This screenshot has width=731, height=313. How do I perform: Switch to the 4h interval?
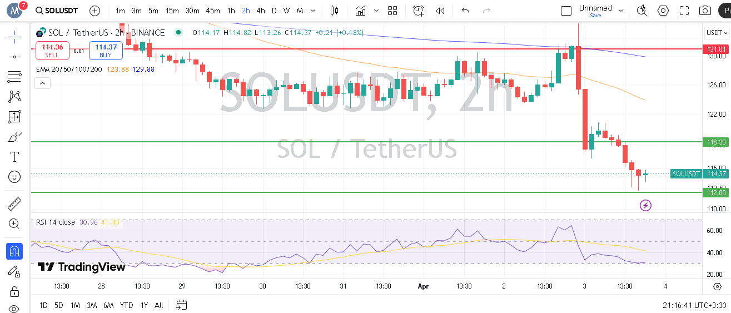261,11
